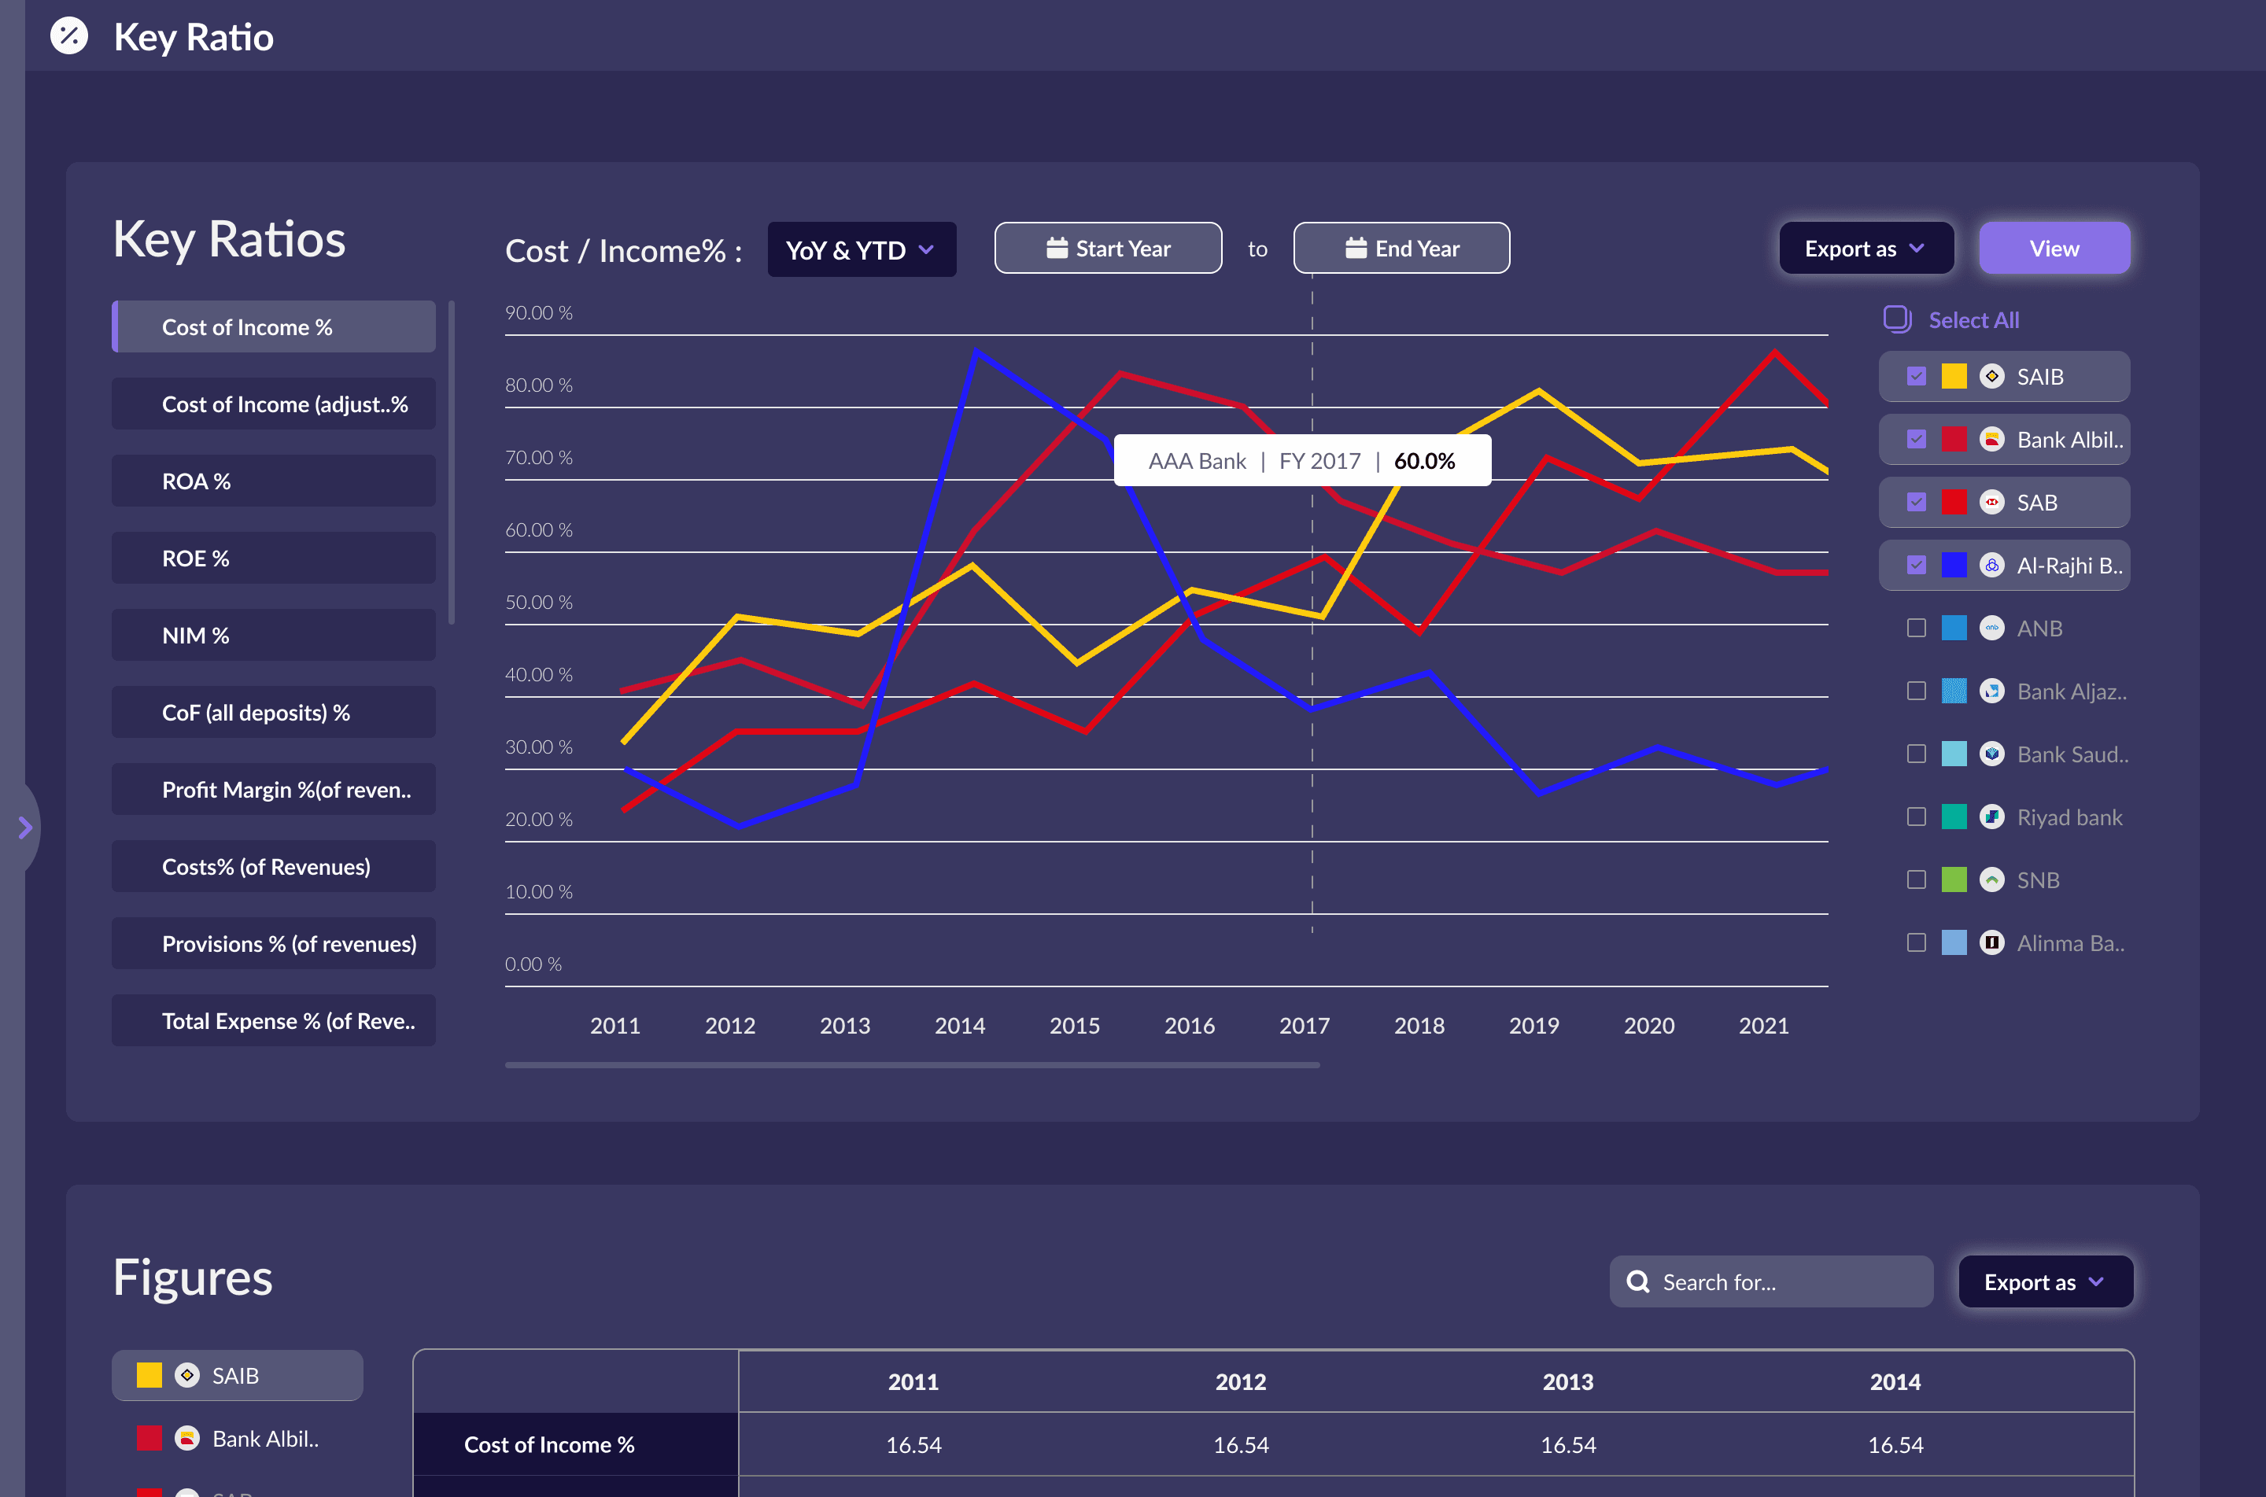Click the View button

pyautogui.click(x=2054, y=247)
